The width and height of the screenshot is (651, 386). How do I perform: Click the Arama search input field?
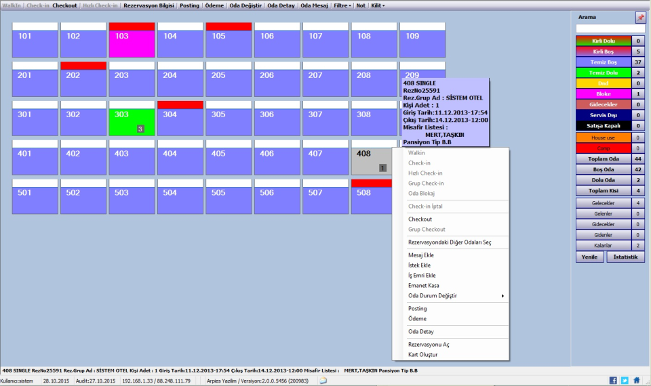click(610, 28)
